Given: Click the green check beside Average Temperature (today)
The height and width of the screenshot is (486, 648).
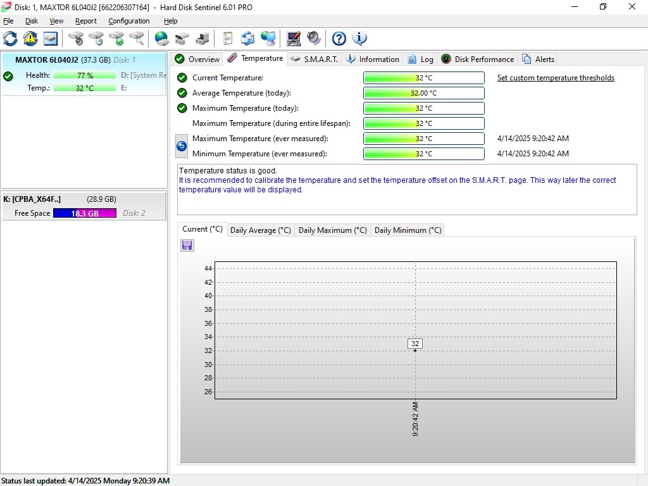Looking at the screenshot, I should [182, 93].
